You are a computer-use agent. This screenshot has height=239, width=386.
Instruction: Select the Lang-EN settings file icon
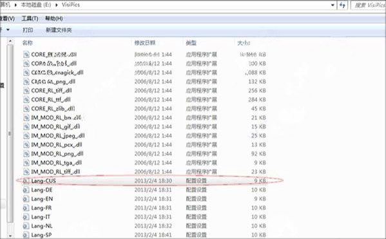[26, 199]
